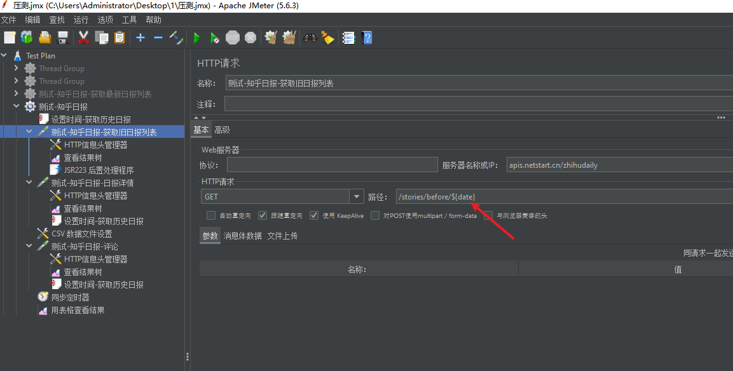The height and width of the screenshot is (371, 733).
Task: Expand the 测试-知乎日报-获取最新日报列表 node
Action: [x=17, y=93]
